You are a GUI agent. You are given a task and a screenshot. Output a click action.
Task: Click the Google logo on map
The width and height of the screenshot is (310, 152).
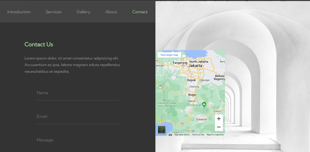click(x=190, y=131)
